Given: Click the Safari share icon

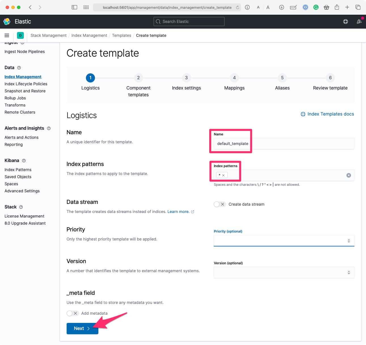Looking at the screenshot, I should coord(337,7).
